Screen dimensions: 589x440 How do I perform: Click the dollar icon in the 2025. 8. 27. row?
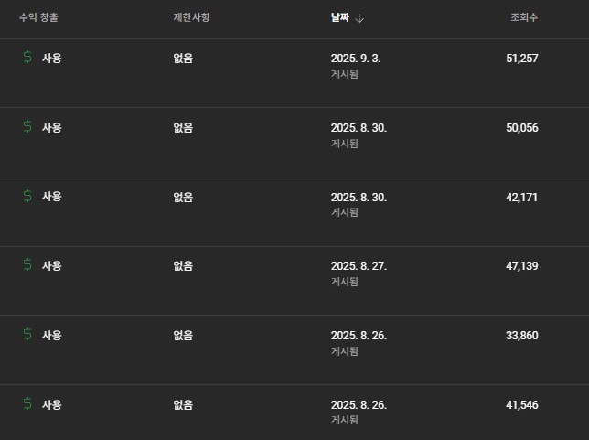(27, 265)
